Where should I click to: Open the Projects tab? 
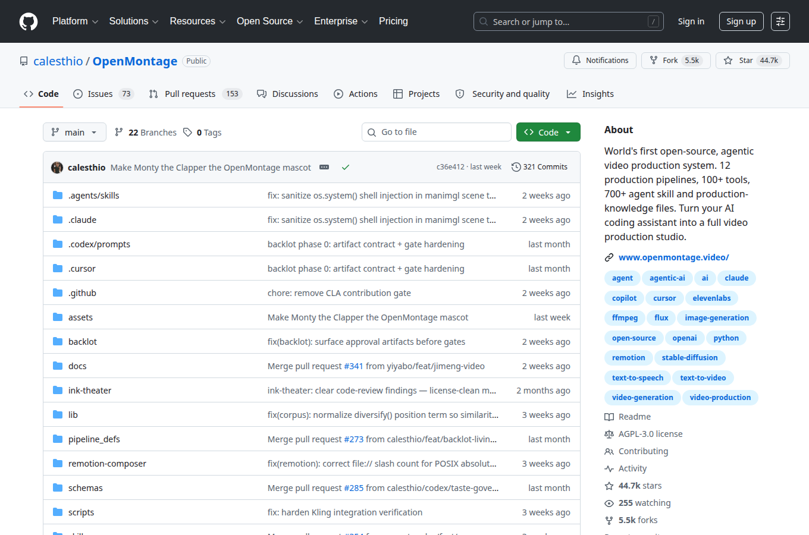(416, 94)
